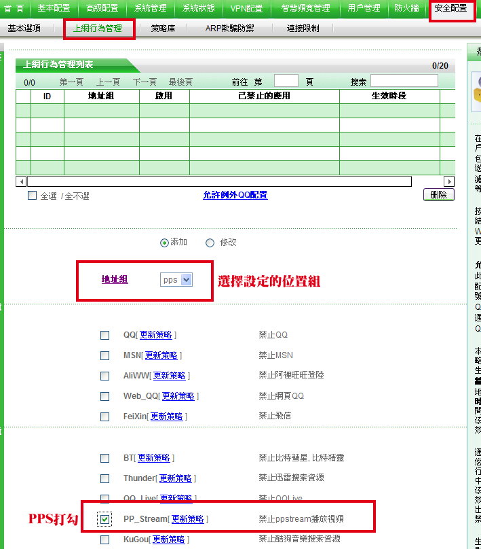Click 更新策略 link next to MSN
The width and height of the screenshot is (481, 549).
161,355
